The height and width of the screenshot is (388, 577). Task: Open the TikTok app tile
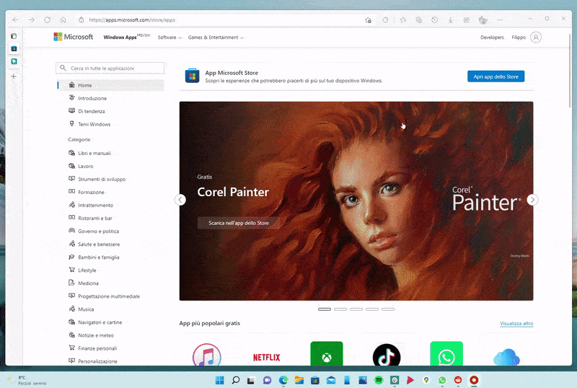point(387,355)
